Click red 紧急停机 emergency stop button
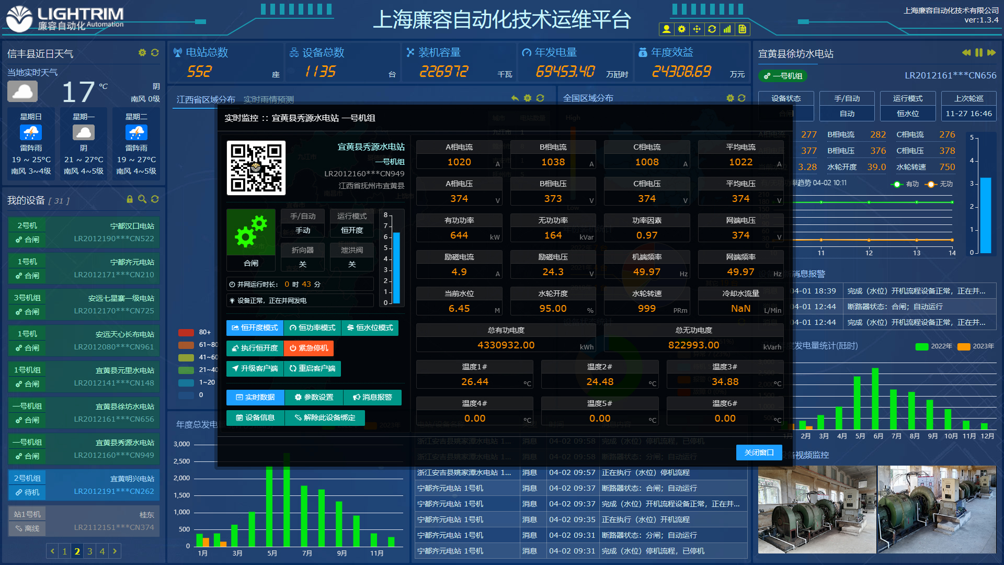1004x565 pixels. click(309, 348)
